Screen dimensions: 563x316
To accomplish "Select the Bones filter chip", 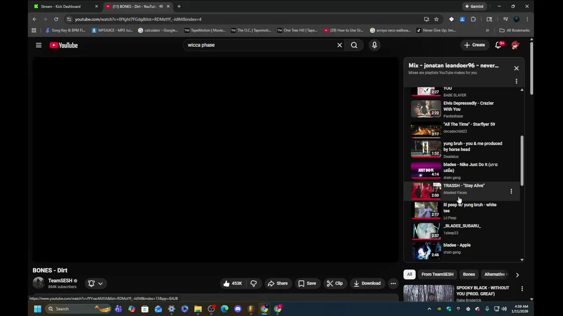I will point(469,274).
